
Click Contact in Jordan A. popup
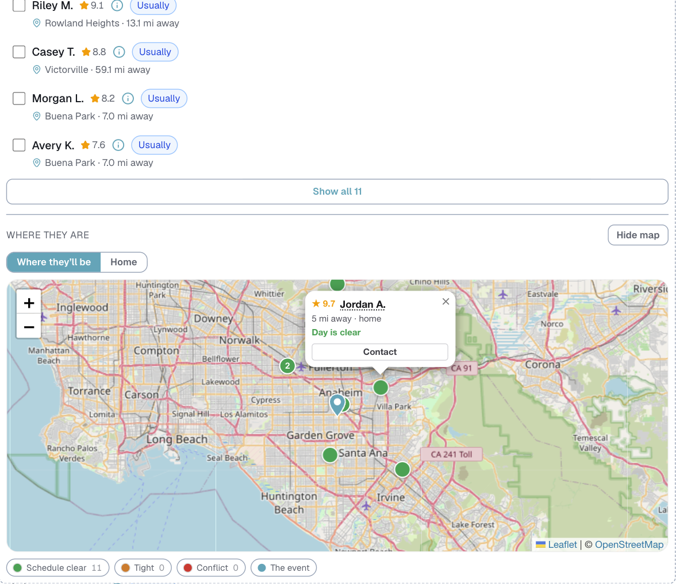click(x=380, y=352)
